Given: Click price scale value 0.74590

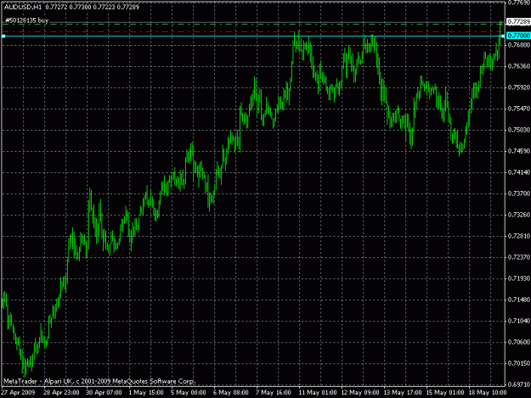Looking at the screenshot, I should 519,151.
